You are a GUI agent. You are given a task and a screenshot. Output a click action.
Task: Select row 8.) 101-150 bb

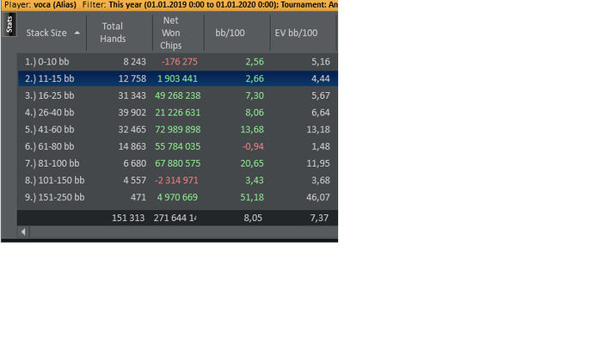pos(177,180)
